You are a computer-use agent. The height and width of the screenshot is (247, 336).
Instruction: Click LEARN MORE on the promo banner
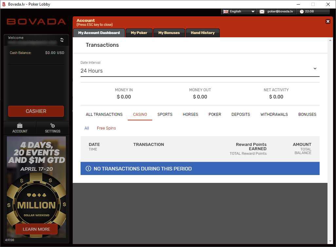click(36, 229)
